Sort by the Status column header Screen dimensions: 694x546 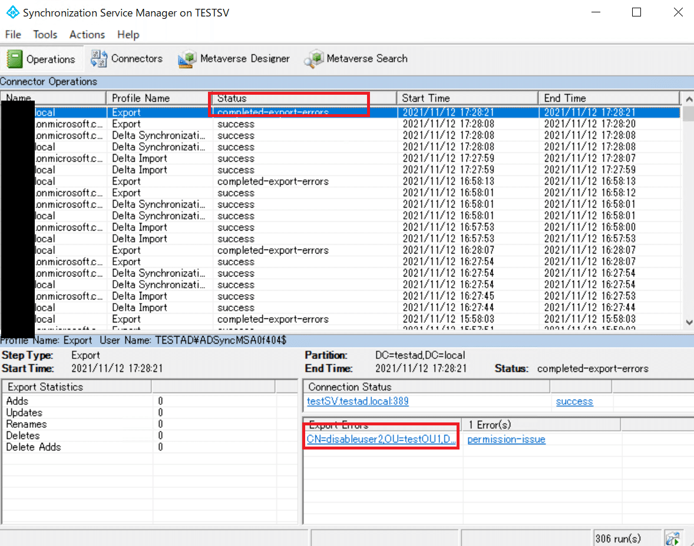305,98
